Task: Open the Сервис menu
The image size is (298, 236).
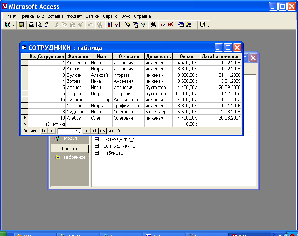Action: click(x=110, y=16)
